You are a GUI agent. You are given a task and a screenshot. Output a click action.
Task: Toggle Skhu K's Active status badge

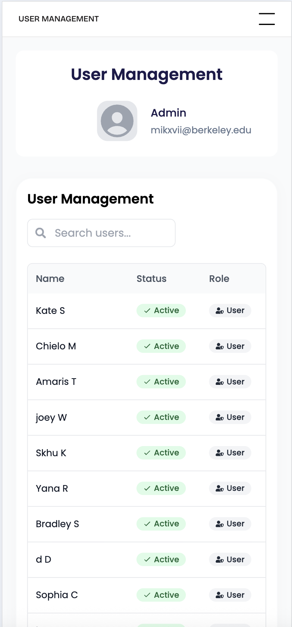pos(161,453)
